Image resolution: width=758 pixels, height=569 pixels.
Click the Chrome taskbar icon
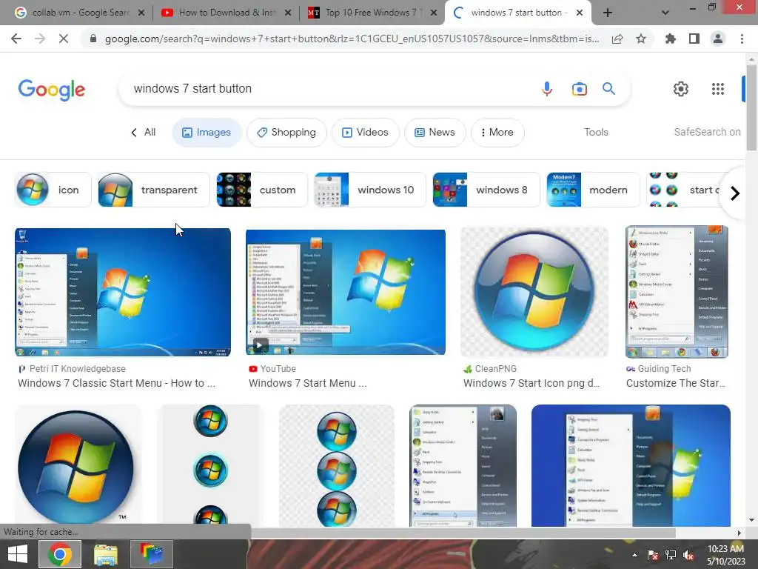click(59, 554)
